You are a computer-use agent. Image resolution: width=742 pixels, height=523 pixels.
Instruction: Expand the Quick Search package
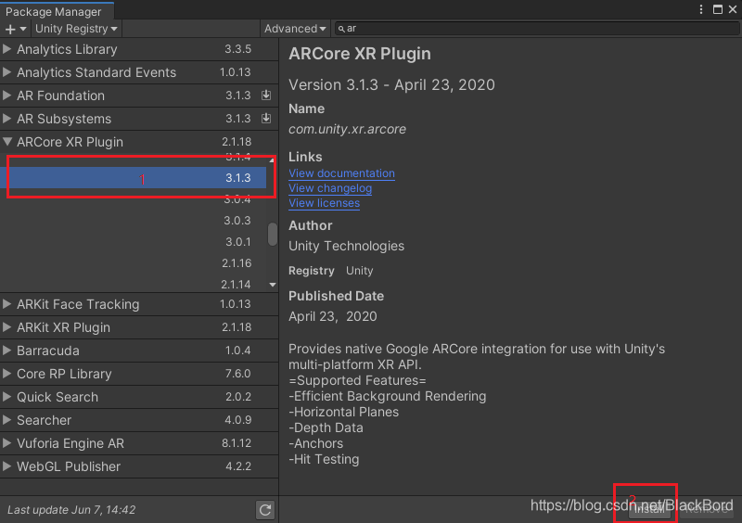6,397
